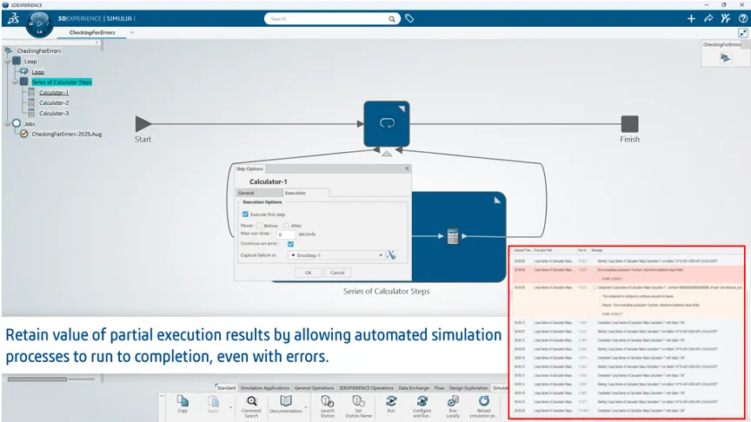Open the Paste options dropdown arrow
The width and height of the screenshot is (751, 422).
coord(230,407)
